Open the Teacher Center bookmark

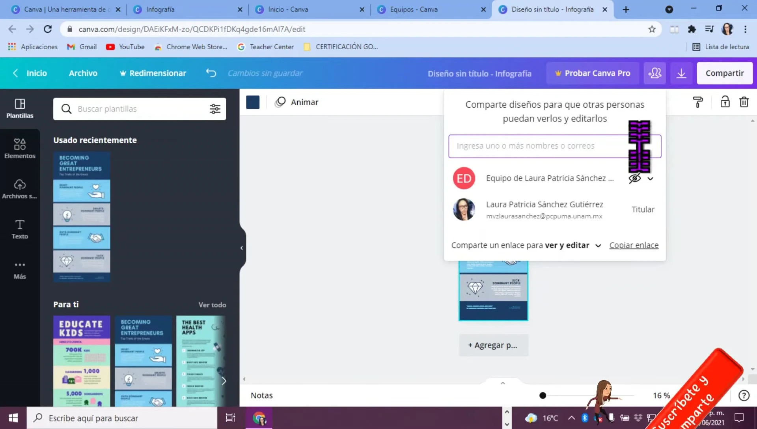(x=265, y=47)
